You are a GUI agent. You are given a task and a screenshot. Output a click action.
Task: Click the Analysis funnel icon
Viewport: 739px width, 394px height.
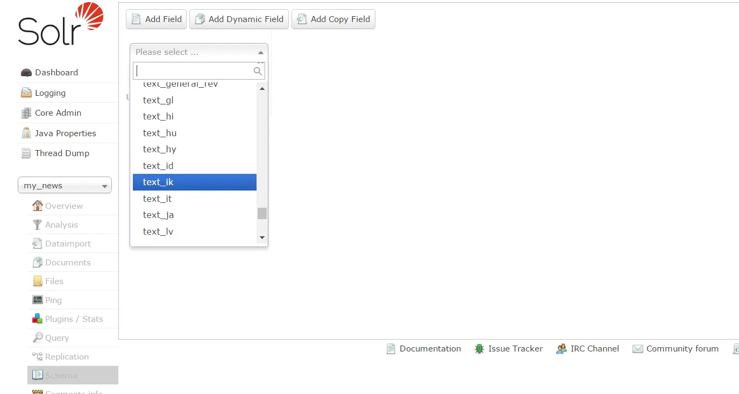(37, 224)
